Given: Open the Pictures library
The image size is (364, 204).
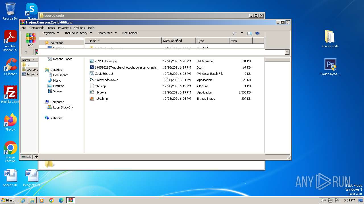Looking at the screenshot, I should coord(56,86).
